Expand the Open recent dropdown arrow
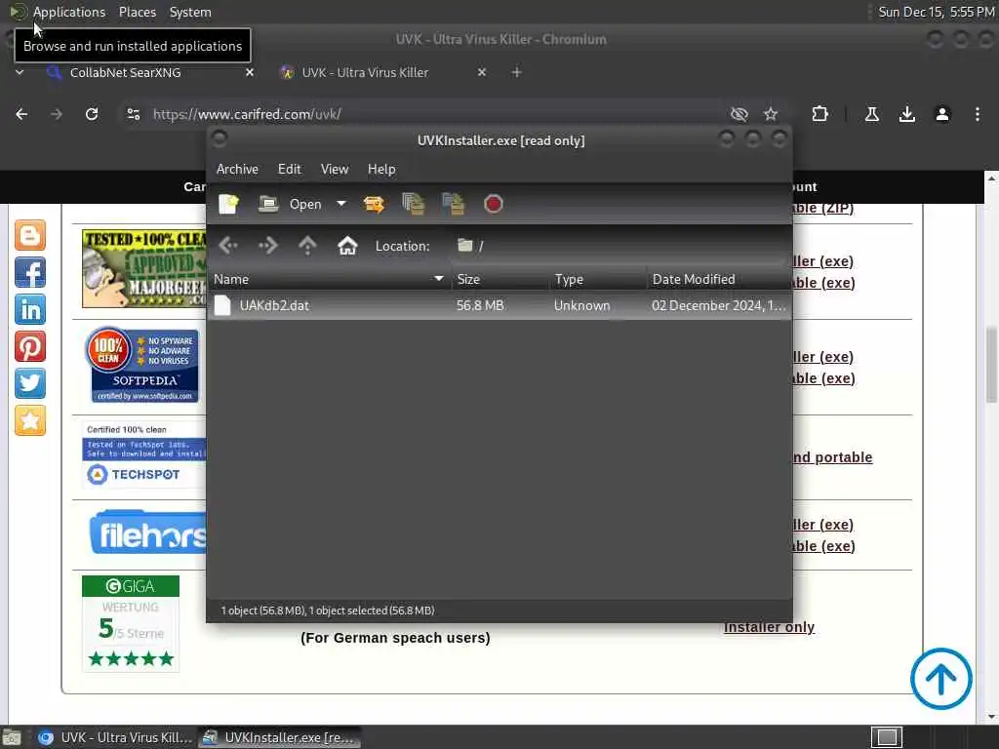 (341, 204)
